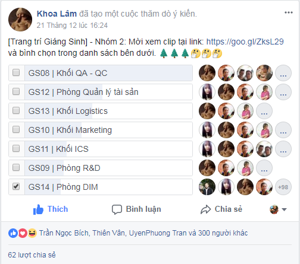Open the post options three-dot menu

(289, 12)
